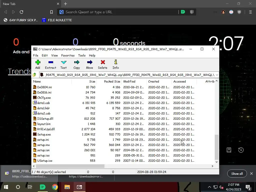This screenshot has width=256, height=192.
Task: Click the Accessed column header
Action: (184, 81)
